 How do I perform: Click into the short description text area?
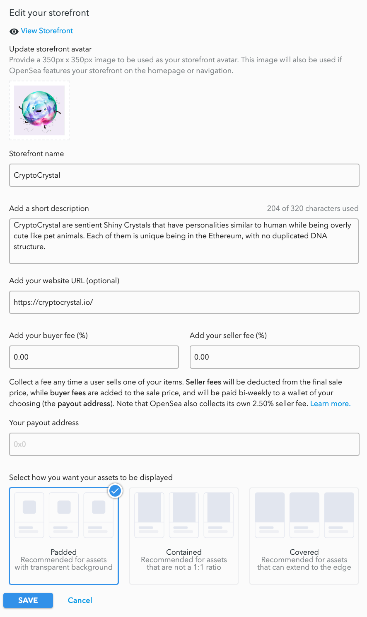(x=184, y=241)
